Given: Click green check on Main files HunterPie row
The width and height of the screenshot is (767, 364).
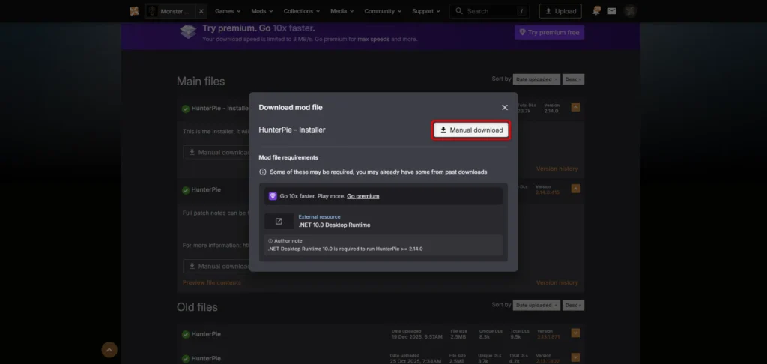Looking at the screenshot, I should [x=186, y=190].
